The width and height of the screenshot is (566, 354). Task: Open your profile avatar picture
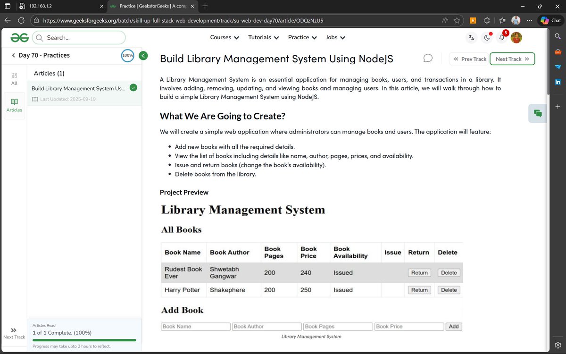click(x=516, y=37)
